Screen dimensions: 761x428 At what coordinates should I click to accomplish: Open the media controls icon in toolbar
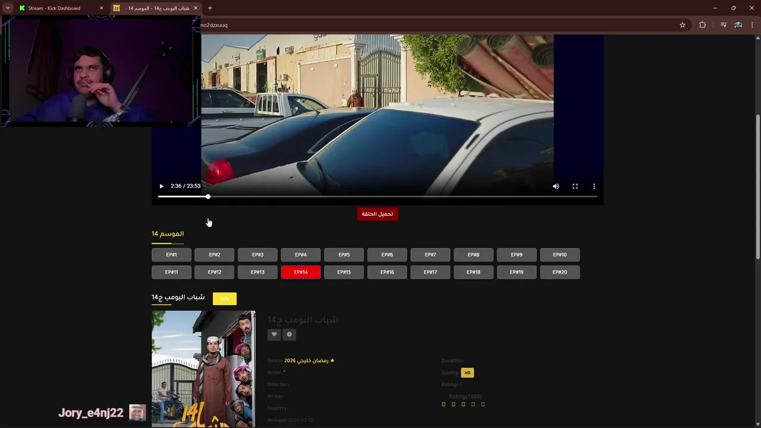(724, 25)
